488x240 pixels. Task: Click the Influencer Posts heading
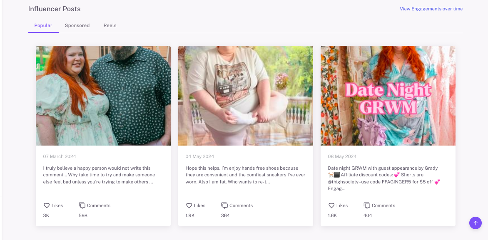point(54,9)
